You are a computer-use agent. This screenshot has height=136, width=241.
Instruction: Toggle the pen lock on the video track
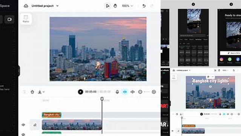click(35, 125)
